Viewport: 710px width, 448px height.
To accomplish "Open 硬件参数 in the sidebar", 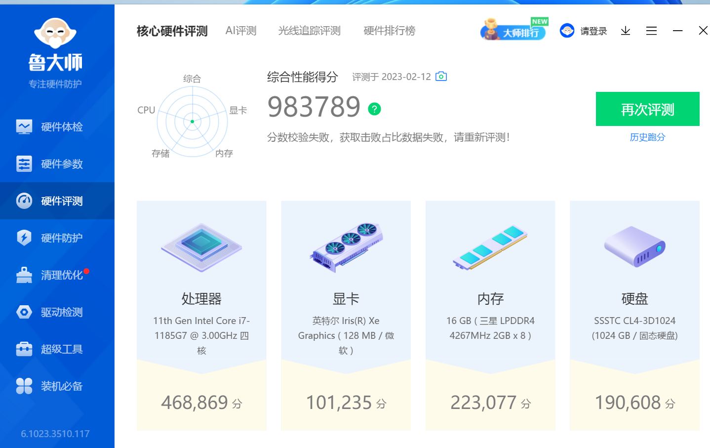I will pyautogui.click(x=57, y=164).
